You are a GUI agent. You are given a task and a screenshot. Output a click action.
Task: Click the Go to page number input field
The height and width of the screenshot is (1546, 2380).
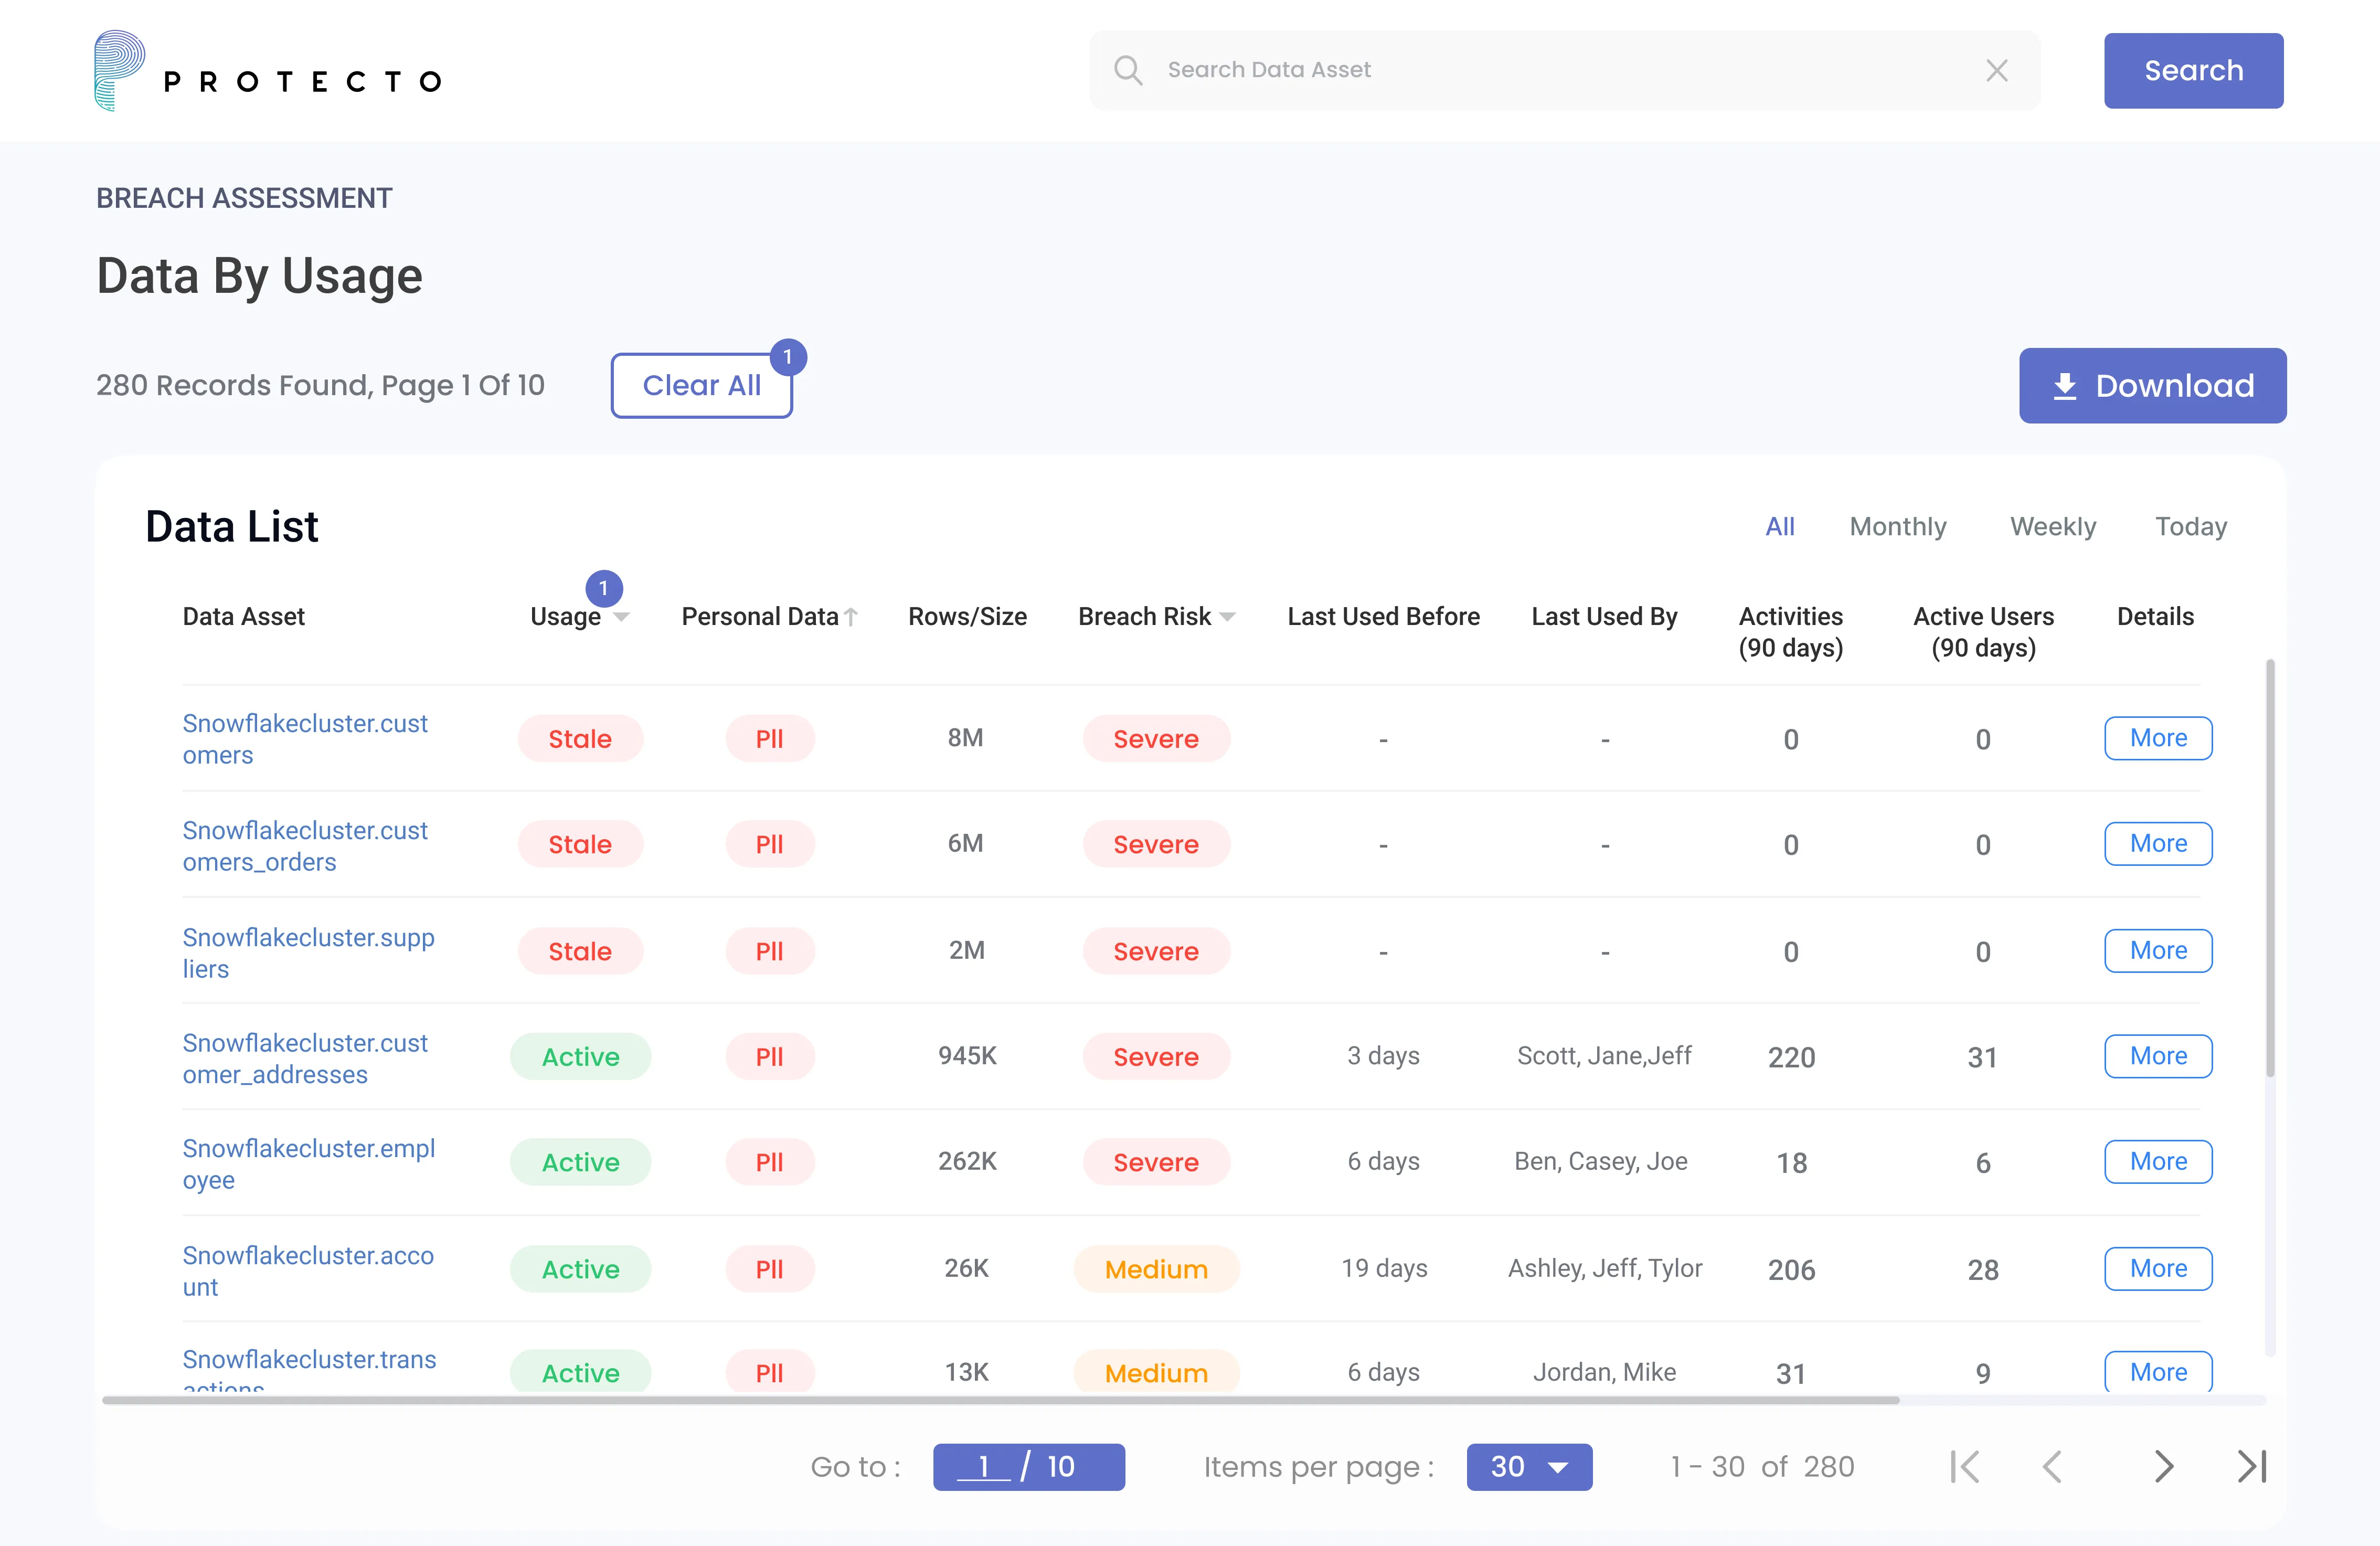pyautogui.click(x=985, y=1467)
